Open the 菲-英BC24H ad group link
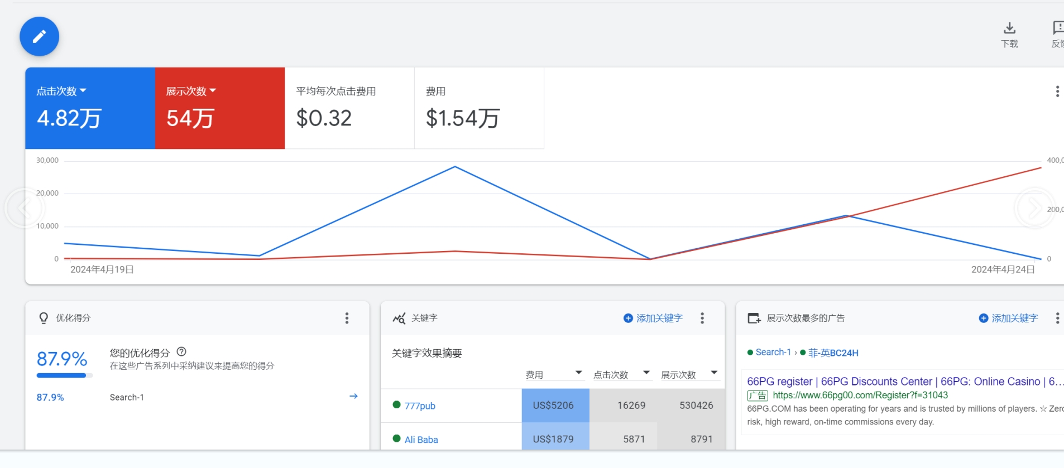Viewport: 1064px width, 468px height. 833,353
